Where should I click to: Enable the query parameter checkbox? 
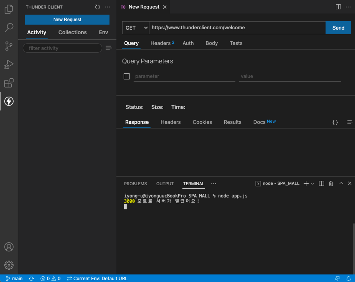coord(127,76)
